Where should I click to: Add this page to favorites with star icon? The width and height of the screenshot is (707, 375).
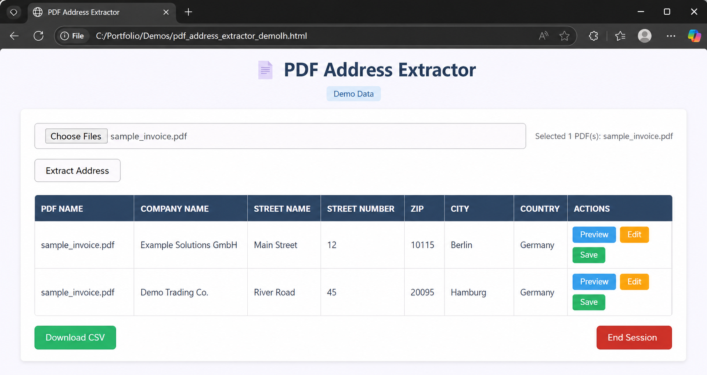[x=564, y=36]
